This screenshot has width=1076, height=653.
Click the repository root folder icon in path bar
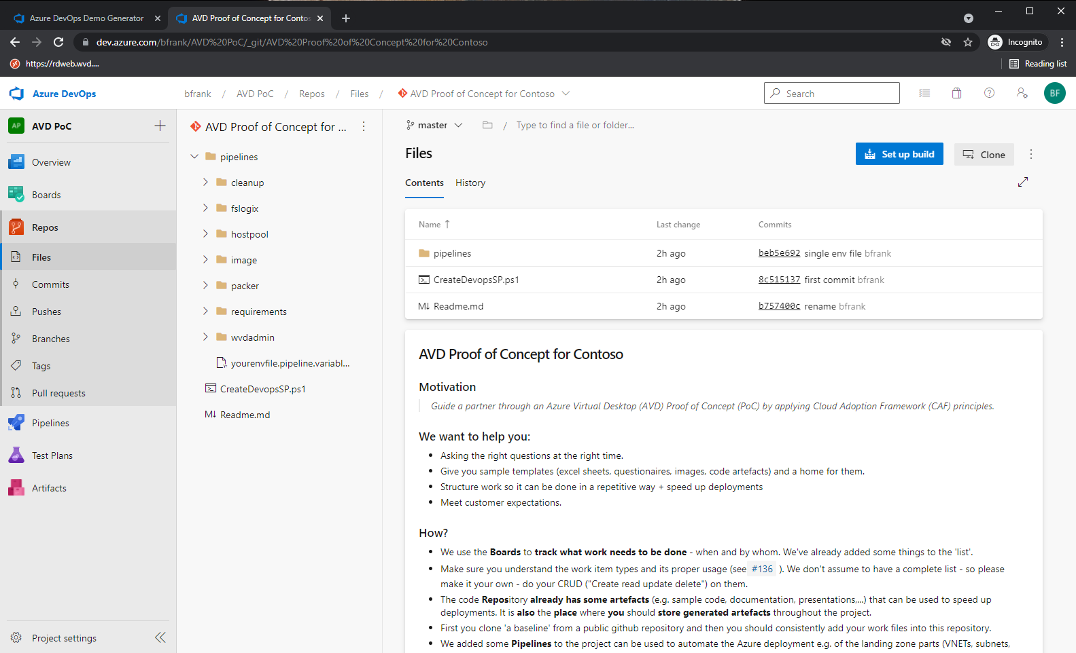click(487, 125)
